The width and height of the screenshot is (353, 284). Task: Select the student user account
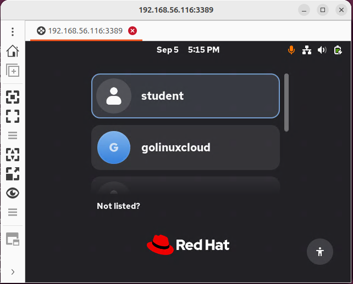click(185, 96)
